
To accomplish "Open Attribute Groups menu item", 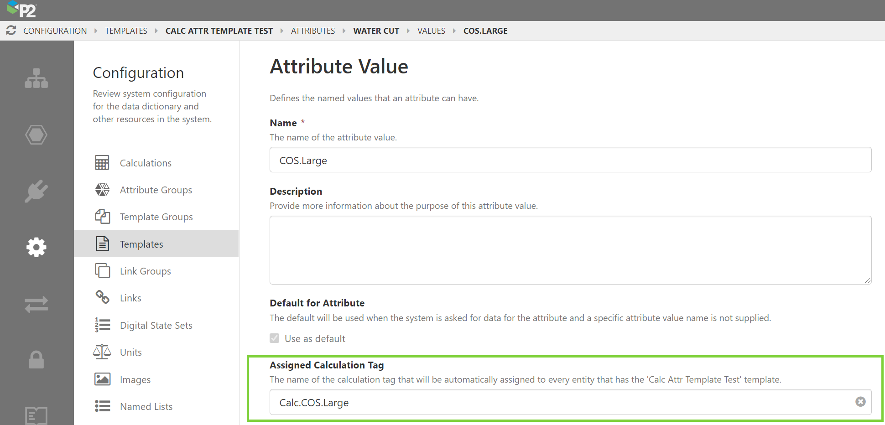I will tap(156, 190).
